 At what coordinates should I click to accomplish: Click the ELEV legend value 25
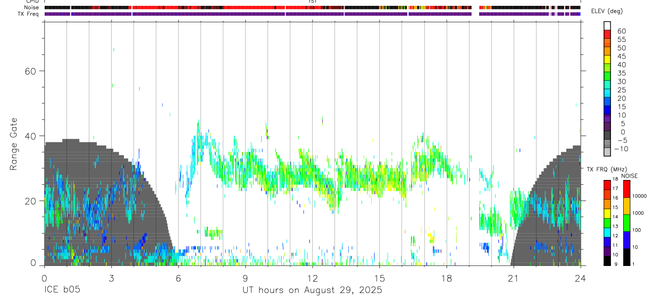pyautogui.click(x=622, y=90)
